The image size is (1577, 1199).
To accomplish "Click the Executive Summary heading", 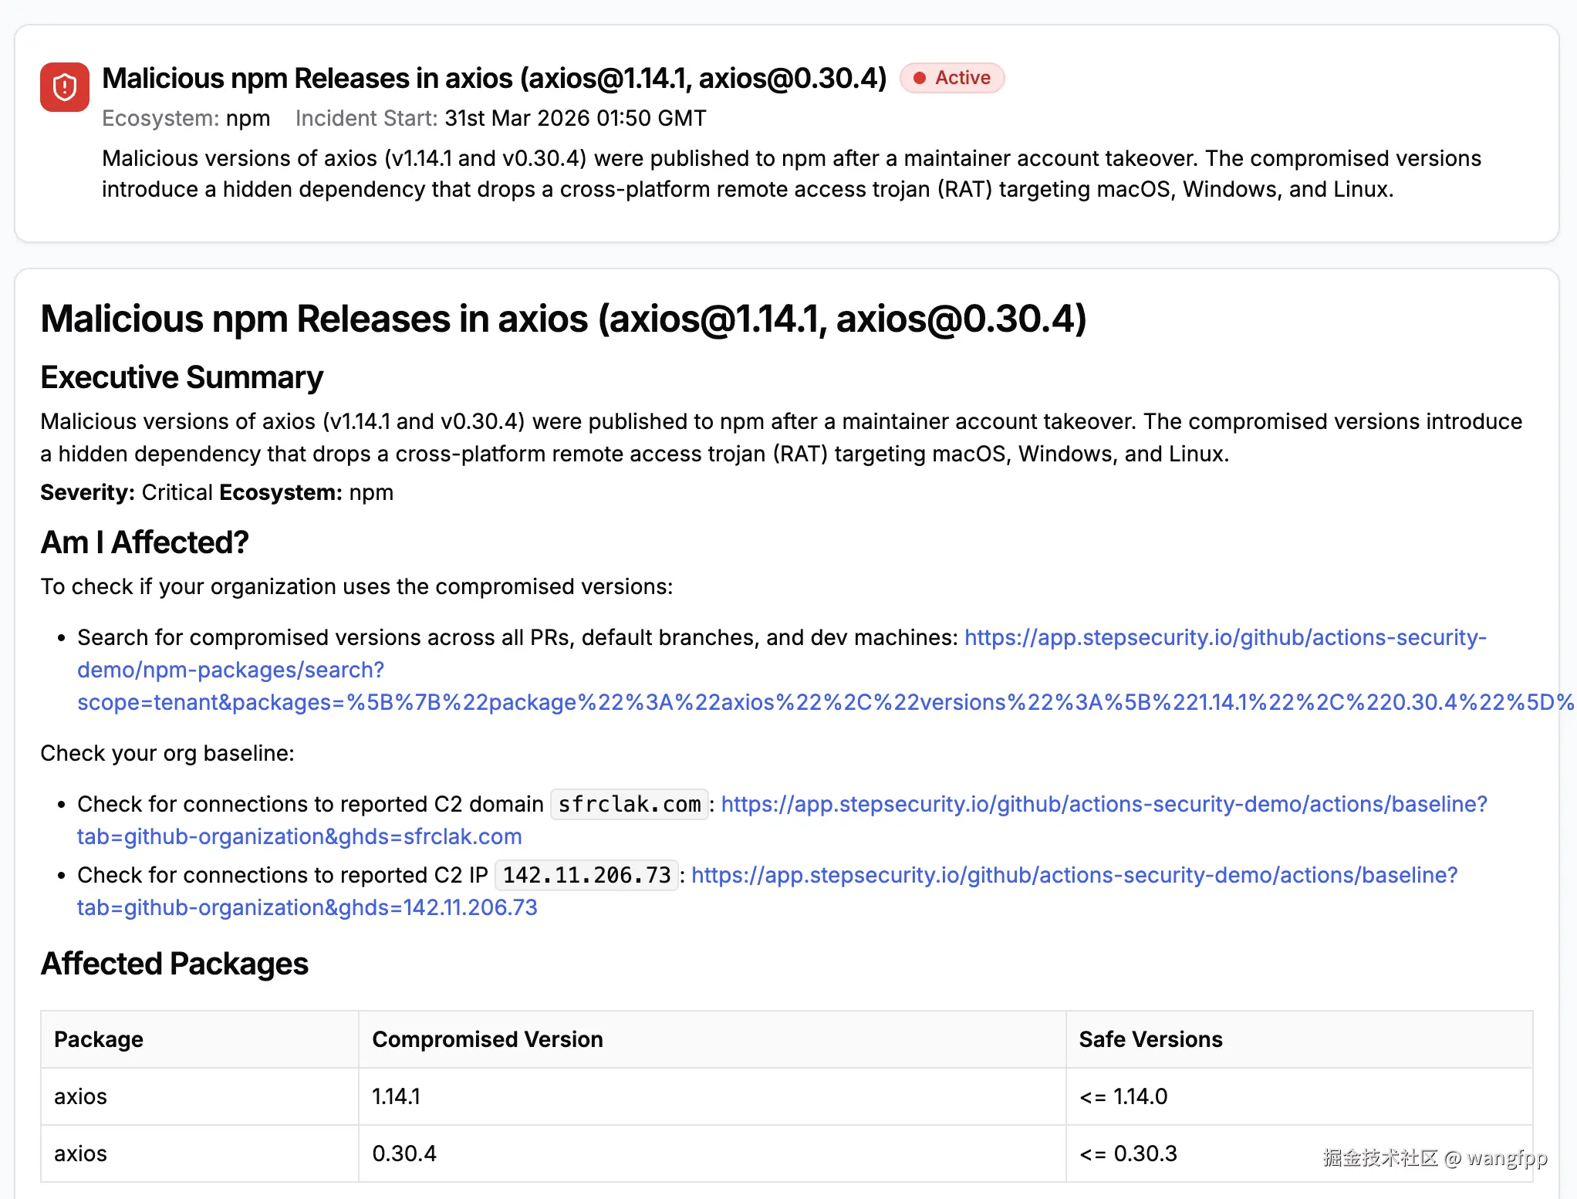I will coord(181,377).
